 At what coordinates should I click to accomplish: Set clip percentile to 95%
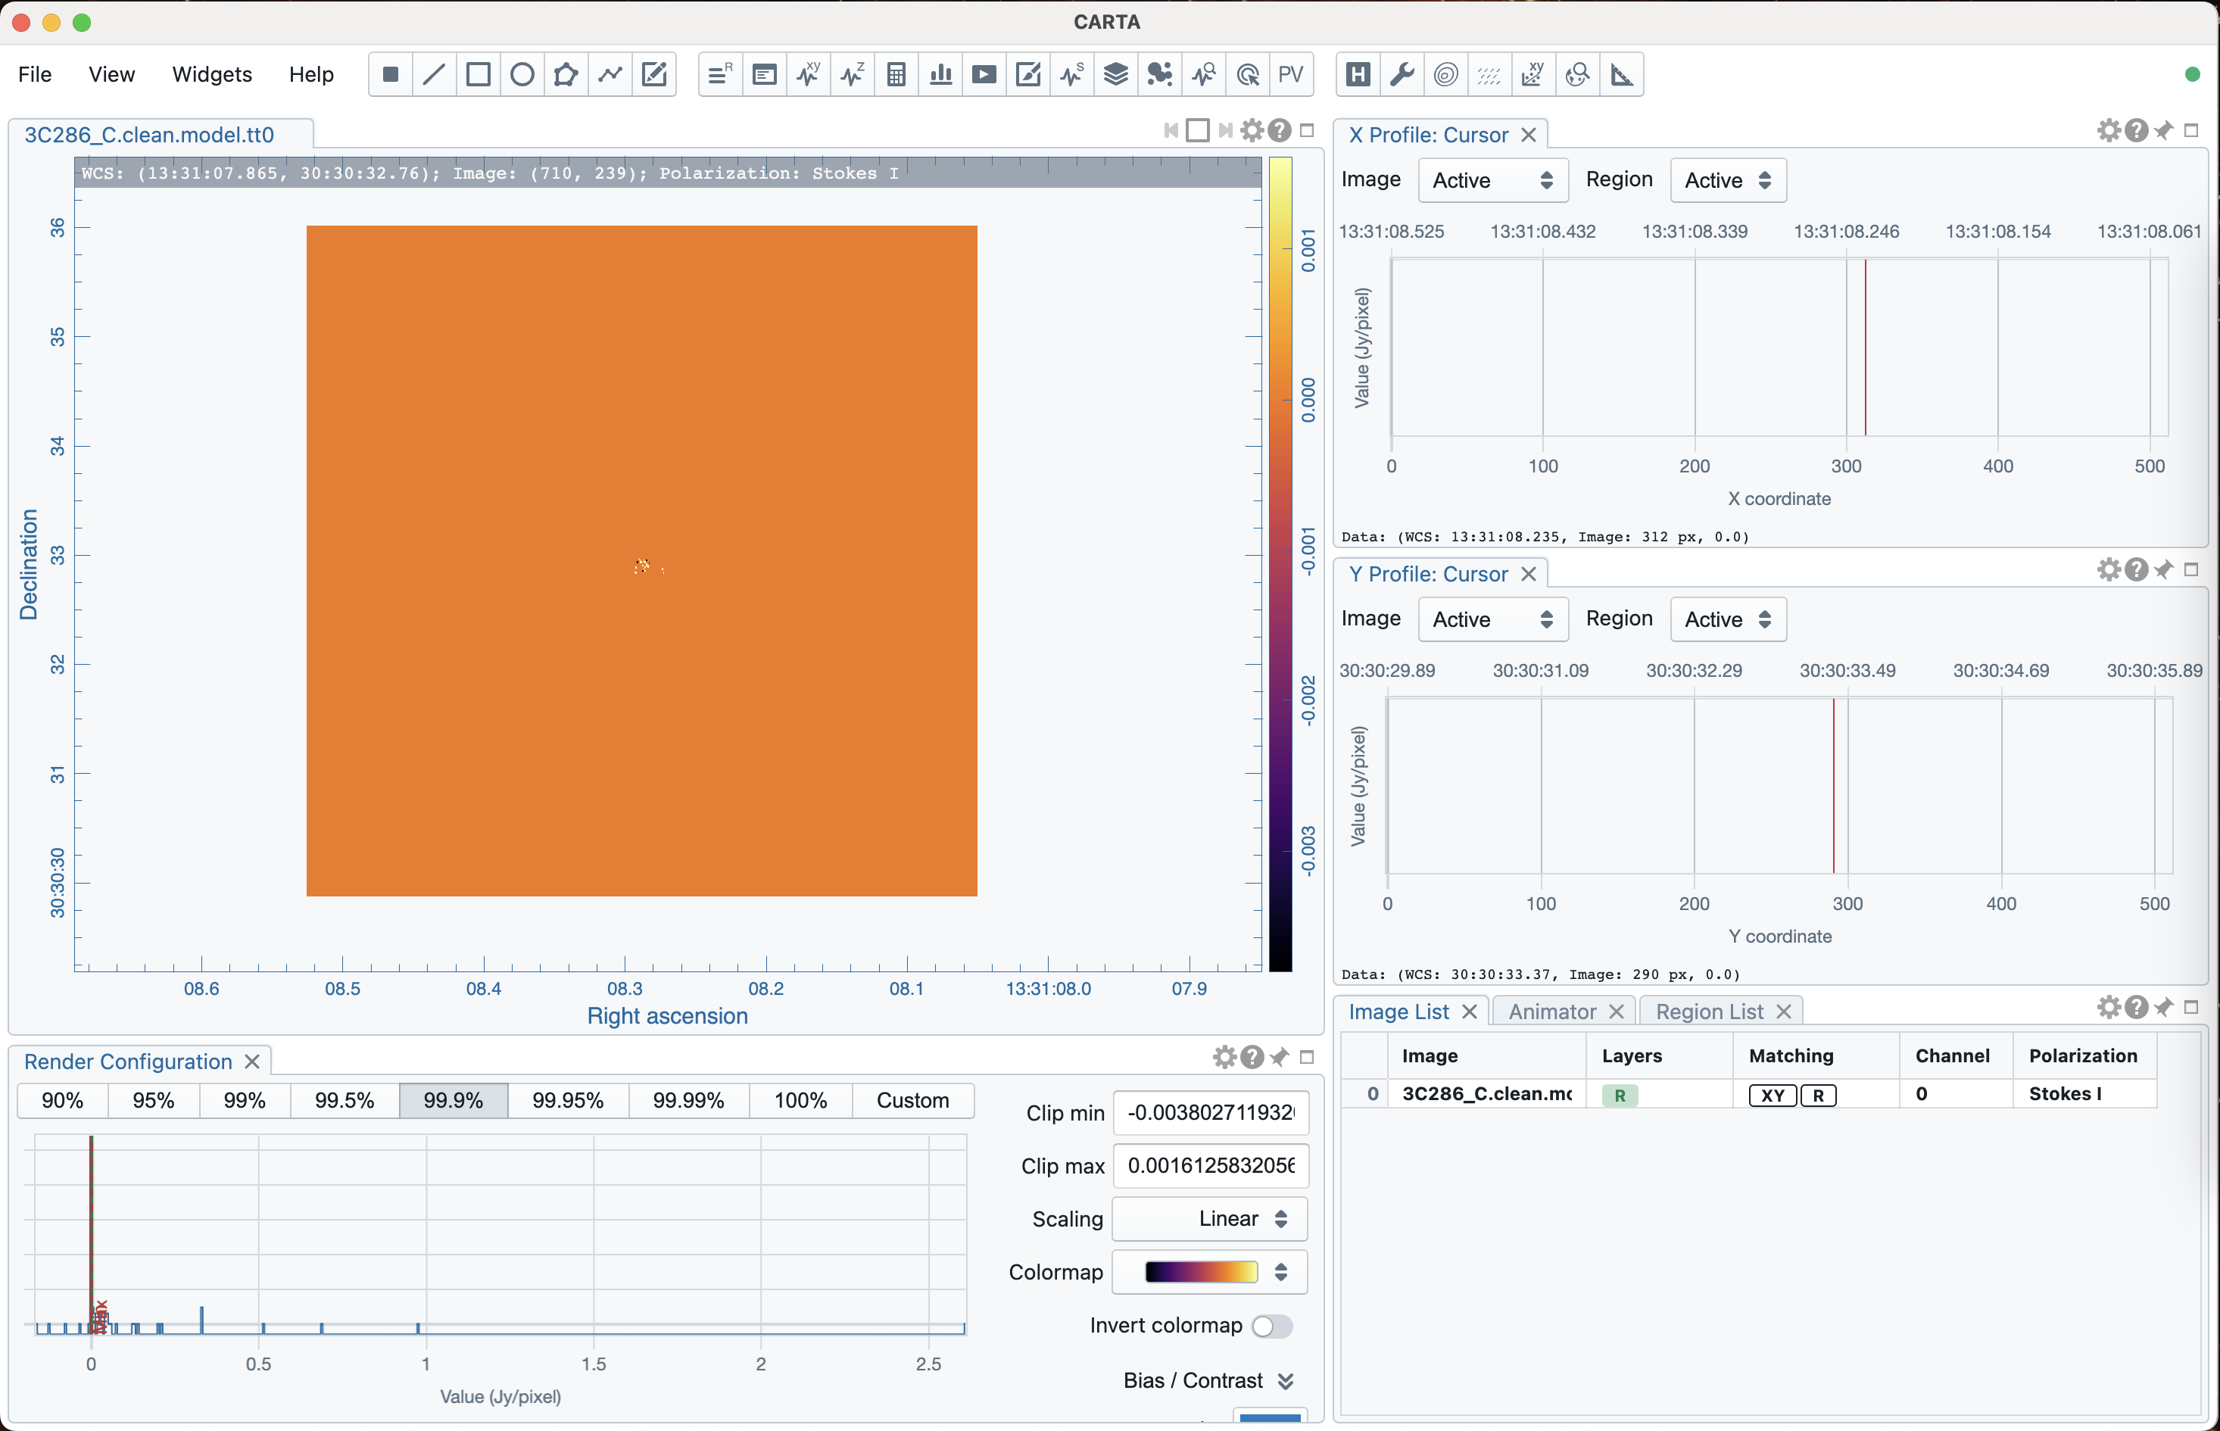154,1101
